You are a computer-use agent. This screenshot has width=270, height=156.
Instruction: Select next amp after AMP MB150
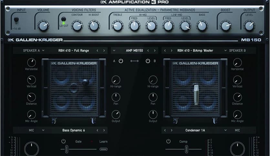pyautogui.click(x=155, y=51)
